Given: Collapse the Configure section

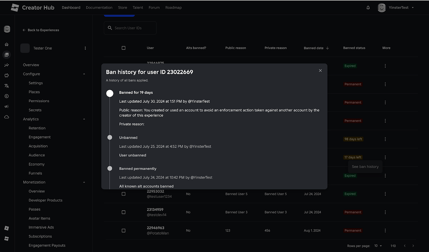Looking at the screenshot, I should pyautogui.click(x=84, y=74).
